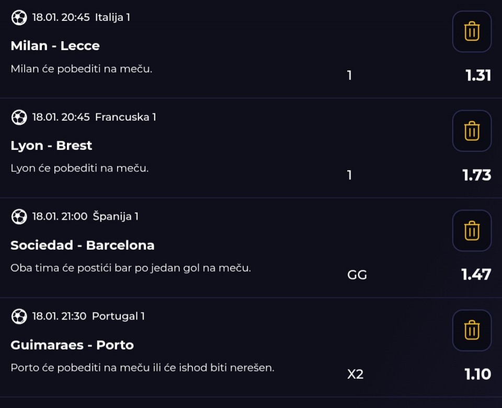
Task: Open the Sociedad - Barcelona match
Action: (83, 245)
